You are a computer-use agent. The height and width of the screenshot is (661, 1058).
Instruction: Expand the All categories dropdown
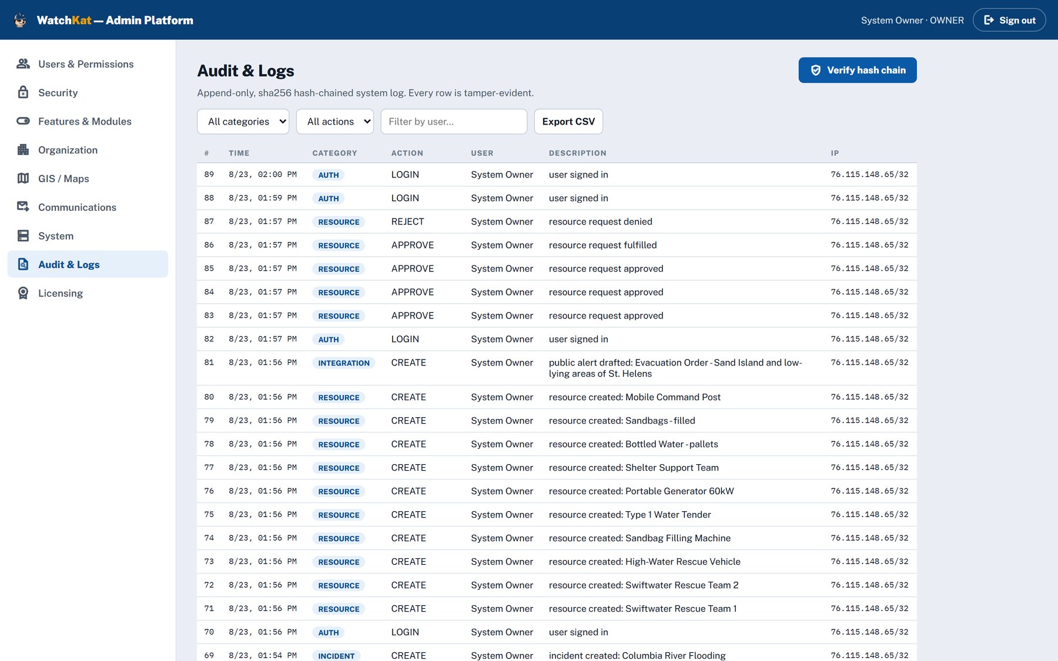pyautogui.click(x=243, y=122)
